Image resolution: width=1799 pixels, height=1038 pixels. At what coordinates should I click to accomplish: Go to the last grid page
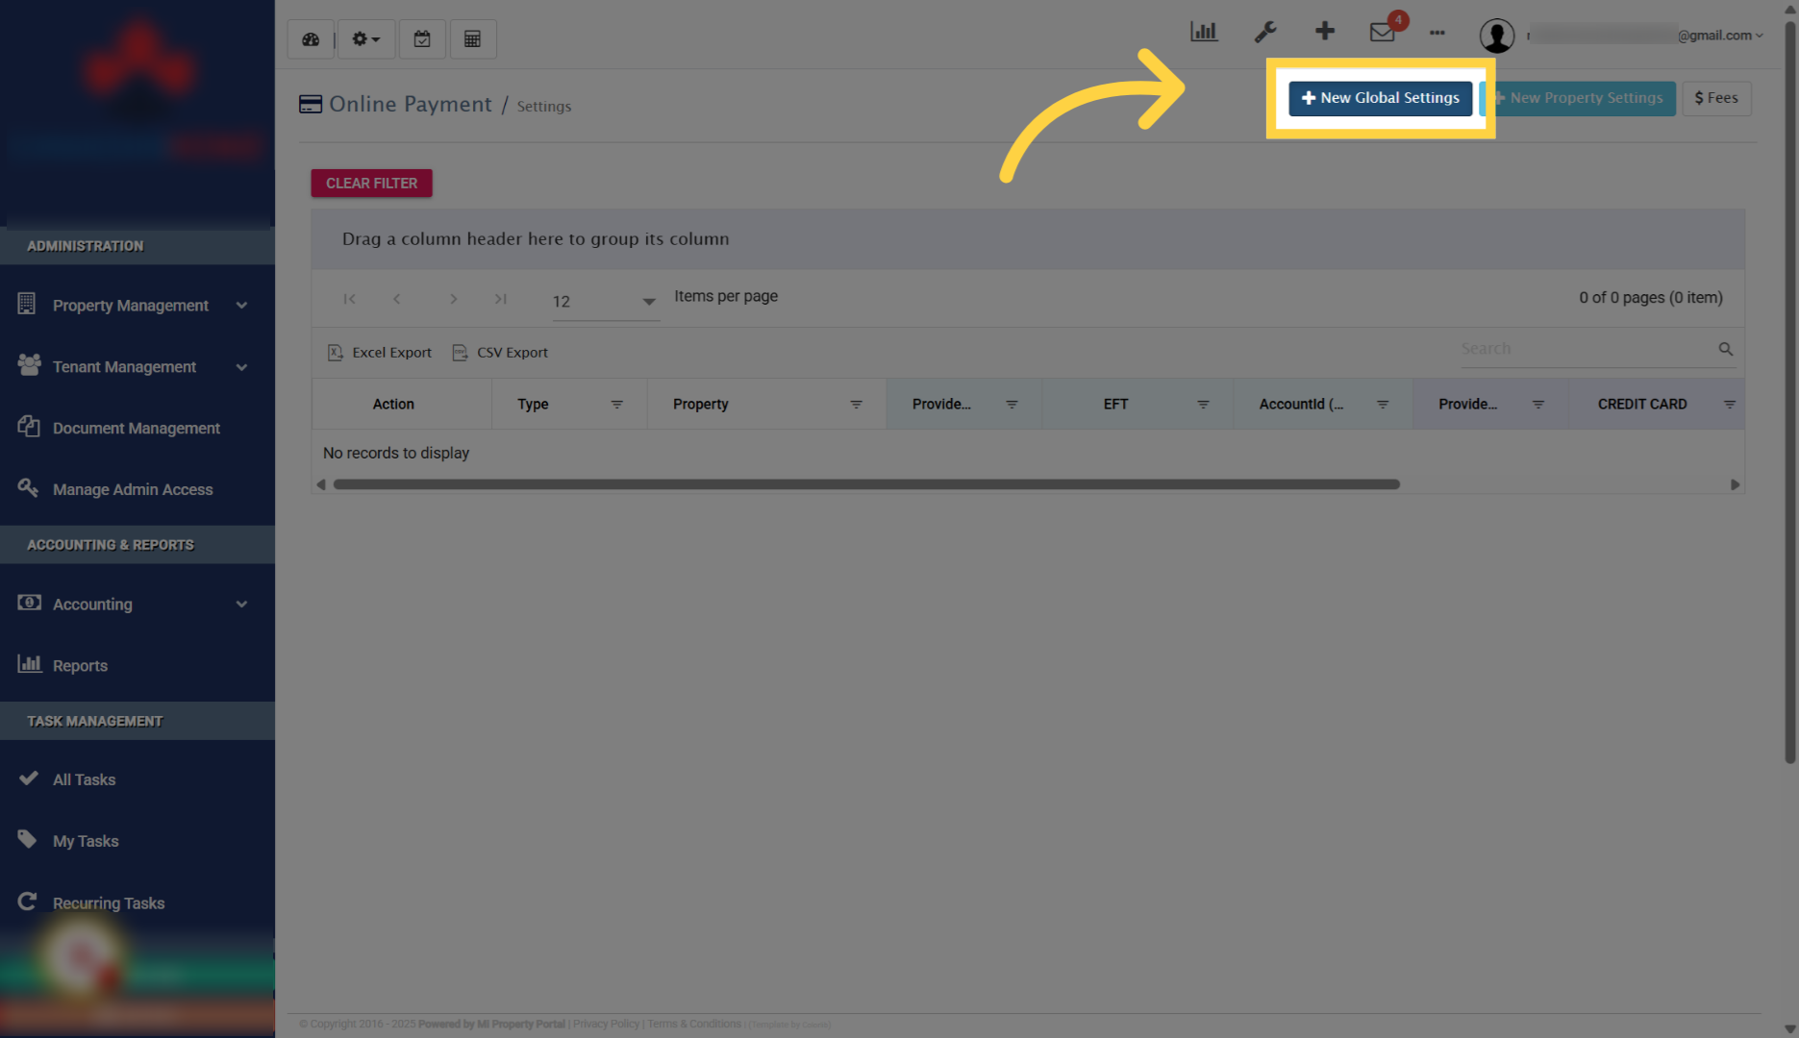coord(501,299)
